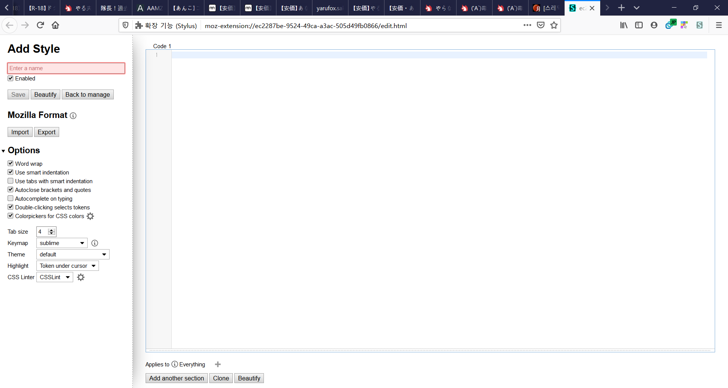Toggle Use tabs with smart indentation

(11, 181)
